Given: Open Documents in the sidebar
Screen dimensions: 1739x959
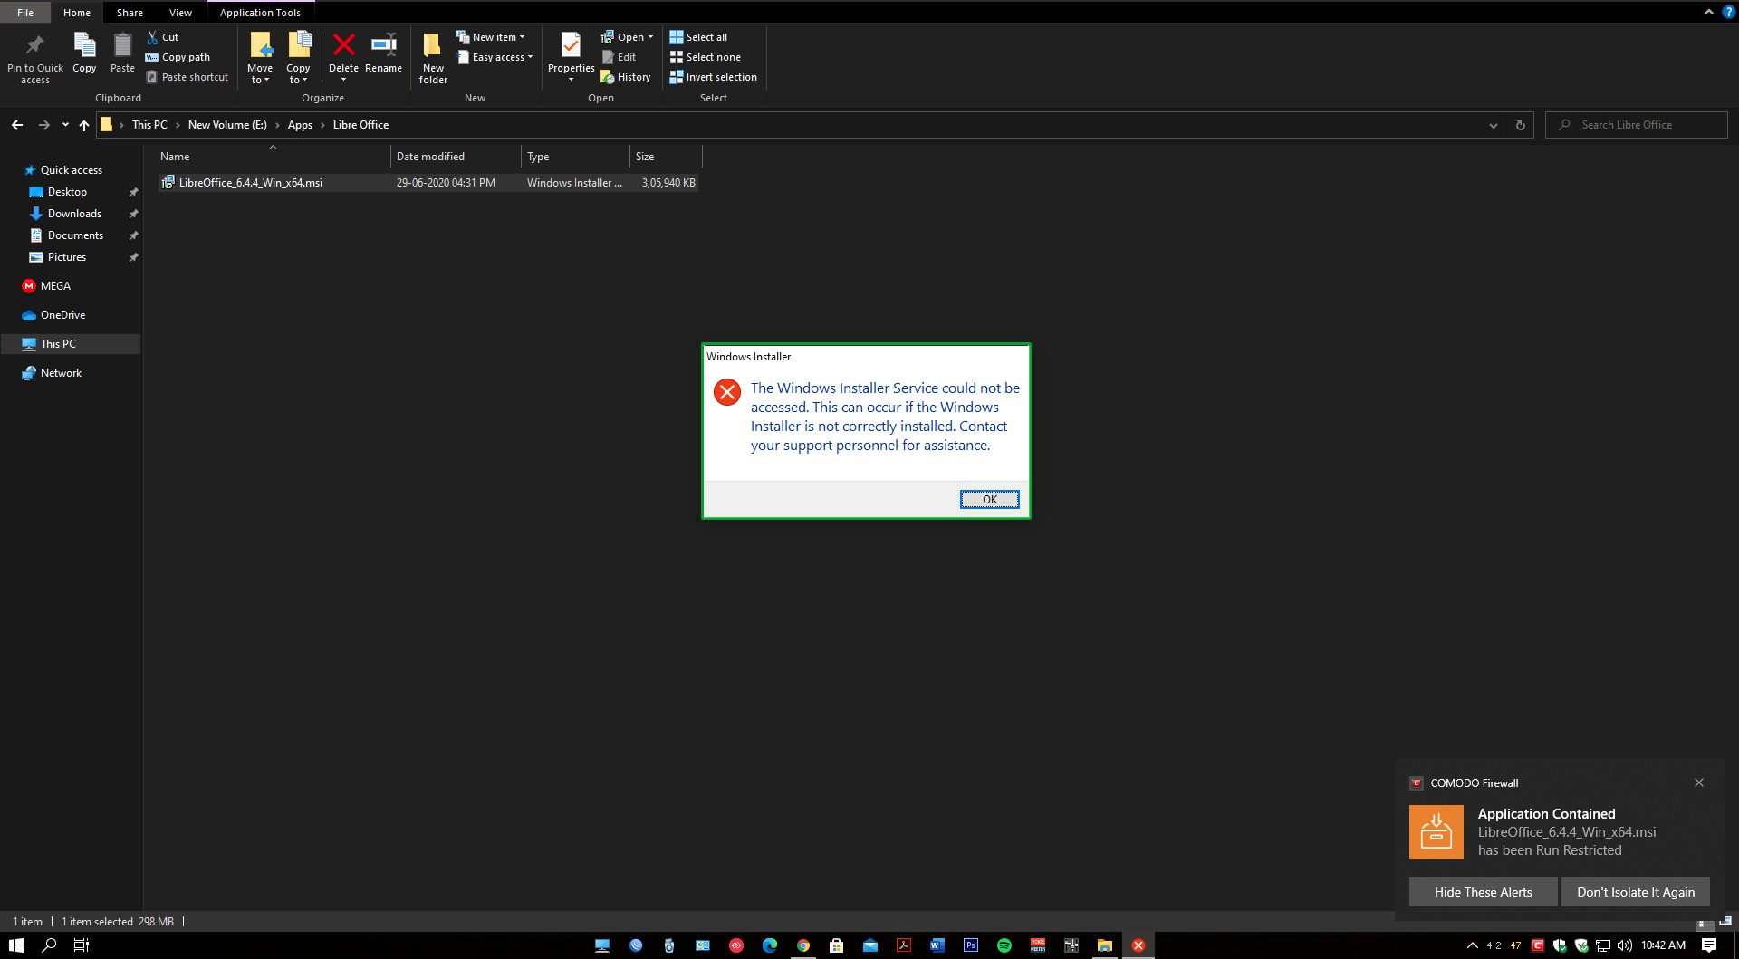Looking at the screenshot, I should (75, 235).
